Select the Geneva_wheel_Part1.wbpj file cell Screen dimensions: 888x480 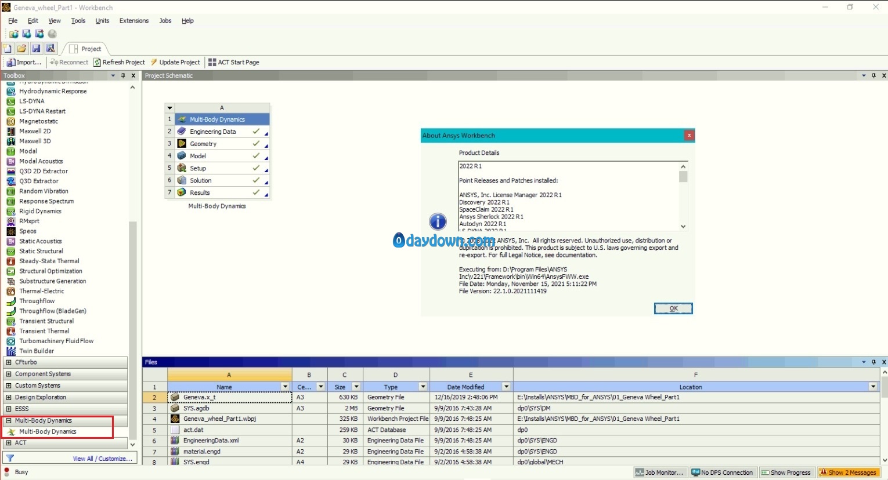pyautogui.click(x=230, y=419)
